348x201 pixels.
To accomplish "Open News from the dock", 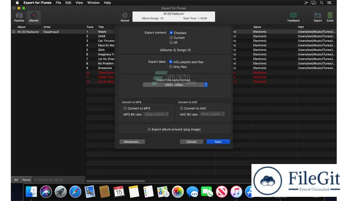I will [221, 191].
